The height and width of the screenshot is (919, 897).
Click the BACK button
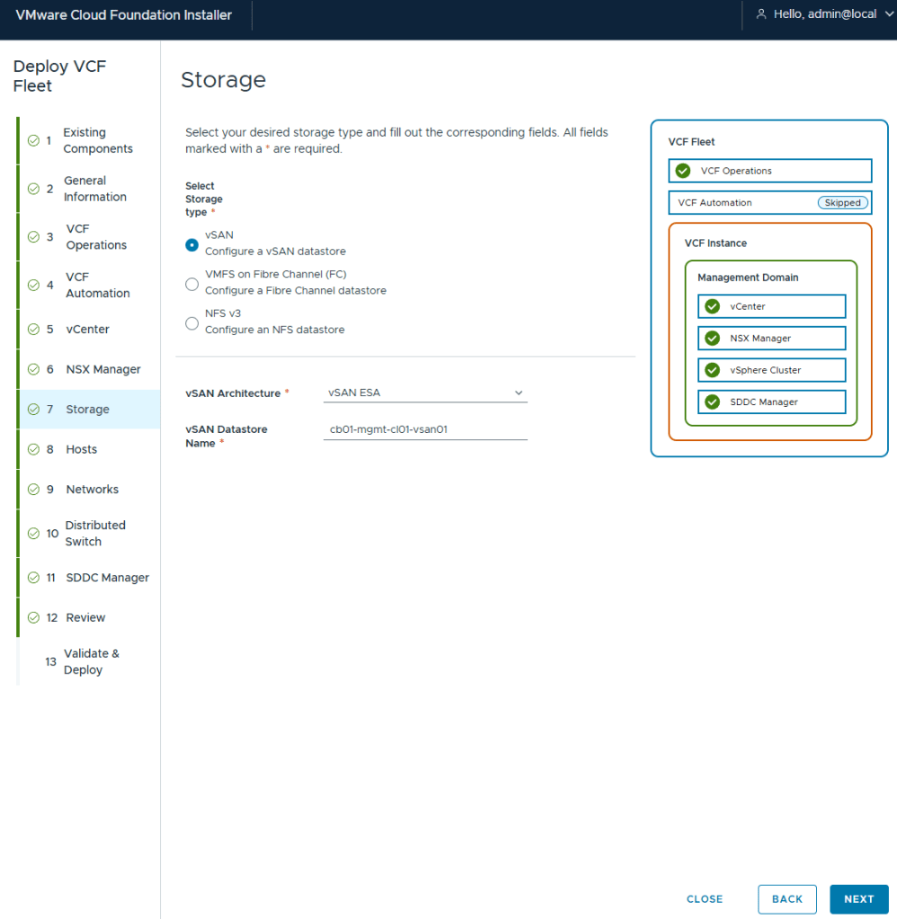(786, 899)
